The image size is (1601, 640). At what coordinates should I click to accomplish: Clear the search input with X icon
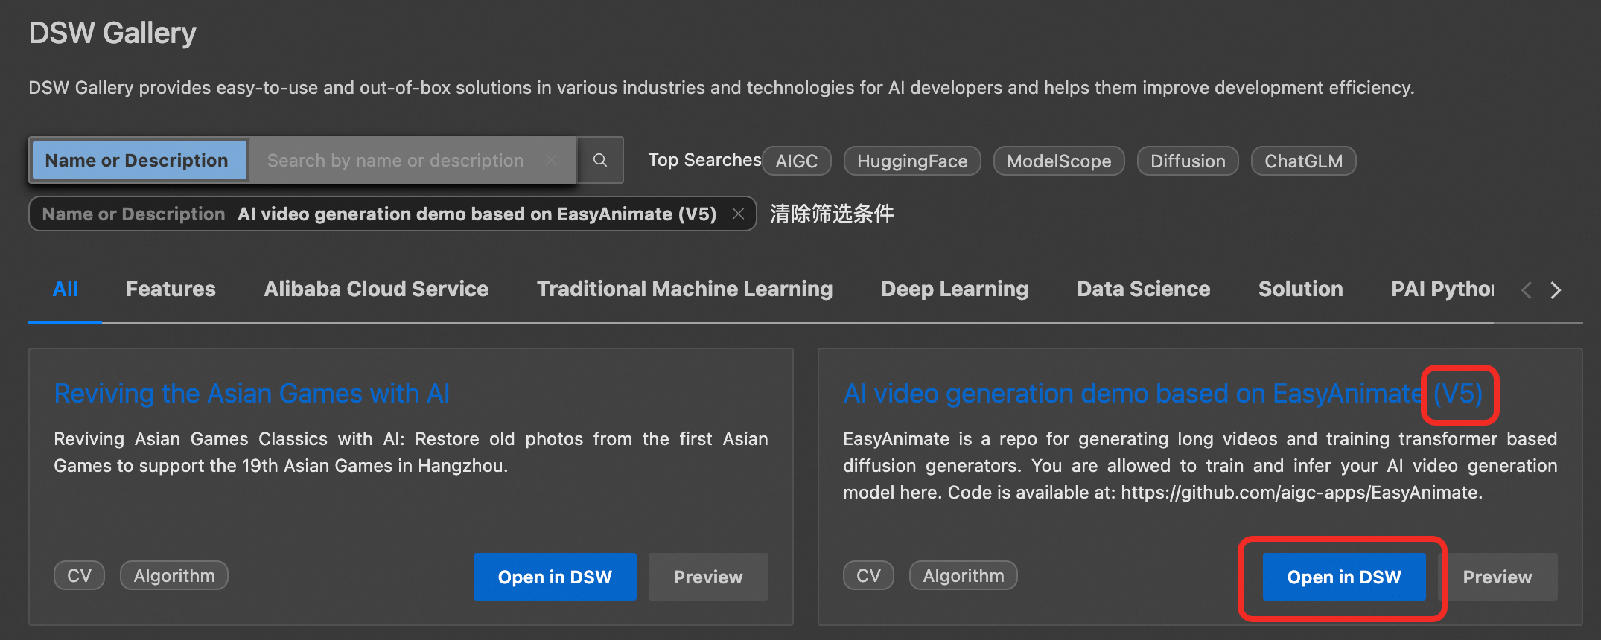pyautogui.click(x=551, y=160)
